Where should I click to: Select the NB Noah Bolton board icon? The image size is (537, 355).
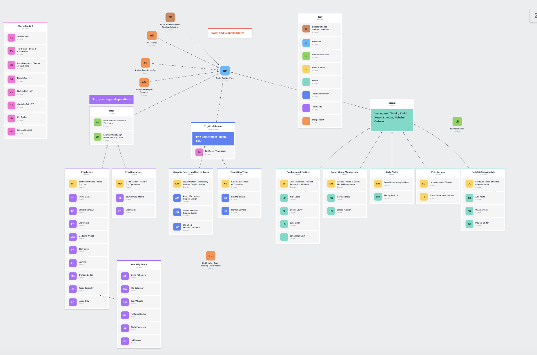click(97, 122)
